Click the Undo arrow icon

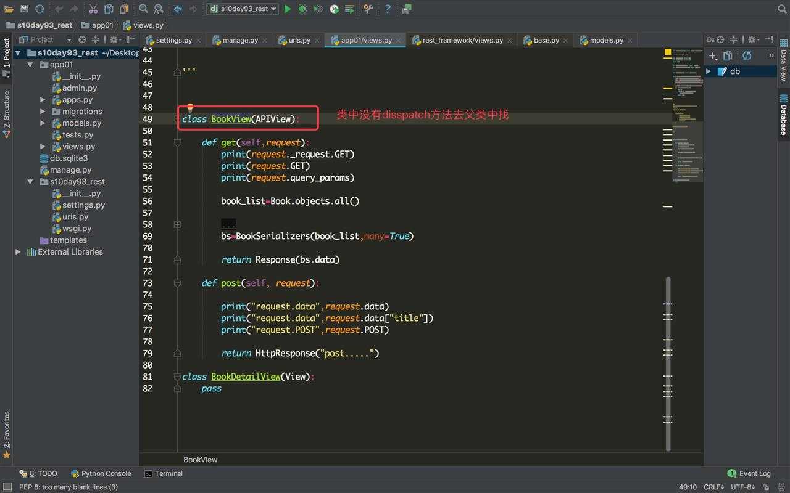(59, 9)
